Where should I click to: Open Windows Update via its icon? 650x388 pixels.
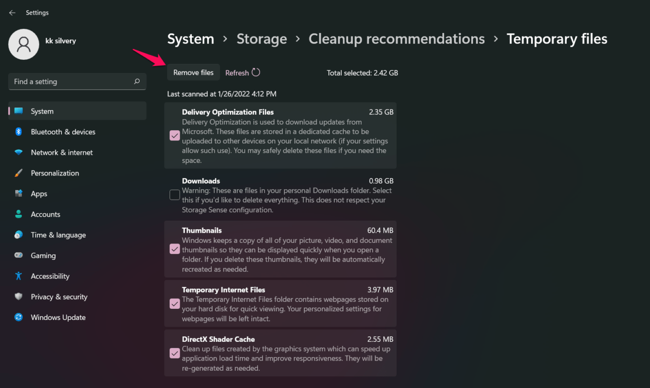click(19, 318)
